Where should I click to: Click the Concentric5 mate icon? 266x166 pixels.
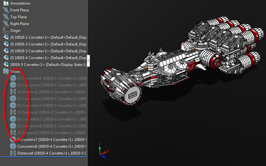pos(13,119)
